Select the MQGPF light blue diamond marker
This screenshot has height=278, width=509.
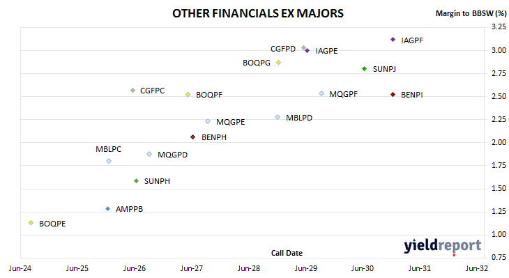click(x=321, y=93)
